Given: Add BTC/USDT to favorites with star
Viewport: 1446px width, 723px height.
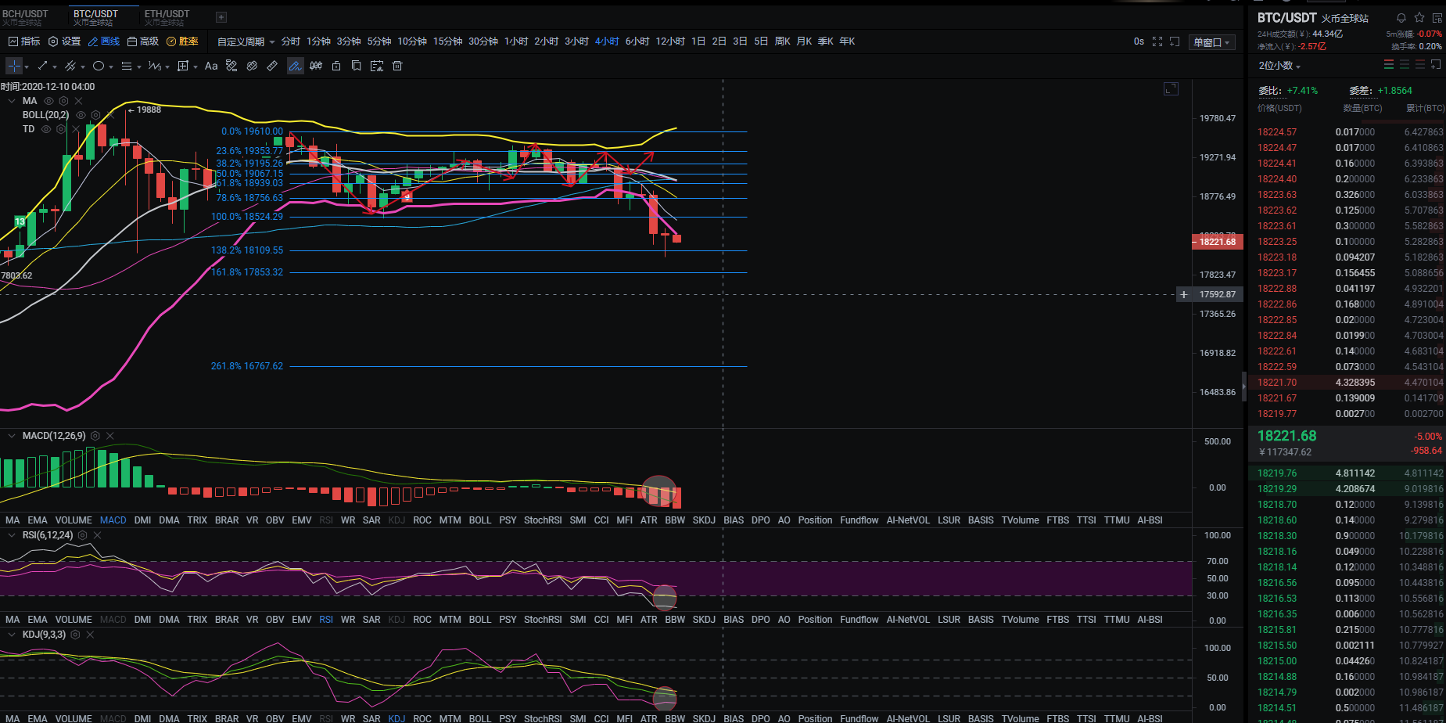Looking at the screenshot, I should [1419, 18].
